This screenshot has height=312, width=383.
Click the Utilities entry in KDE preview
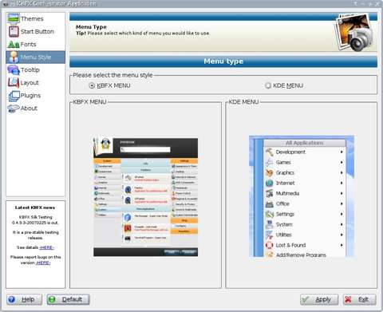tap(305, 235)
